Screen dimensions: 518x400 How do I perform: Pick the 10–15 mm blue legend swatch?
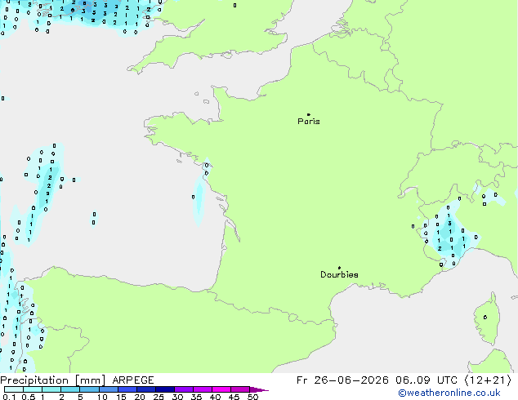108,389
